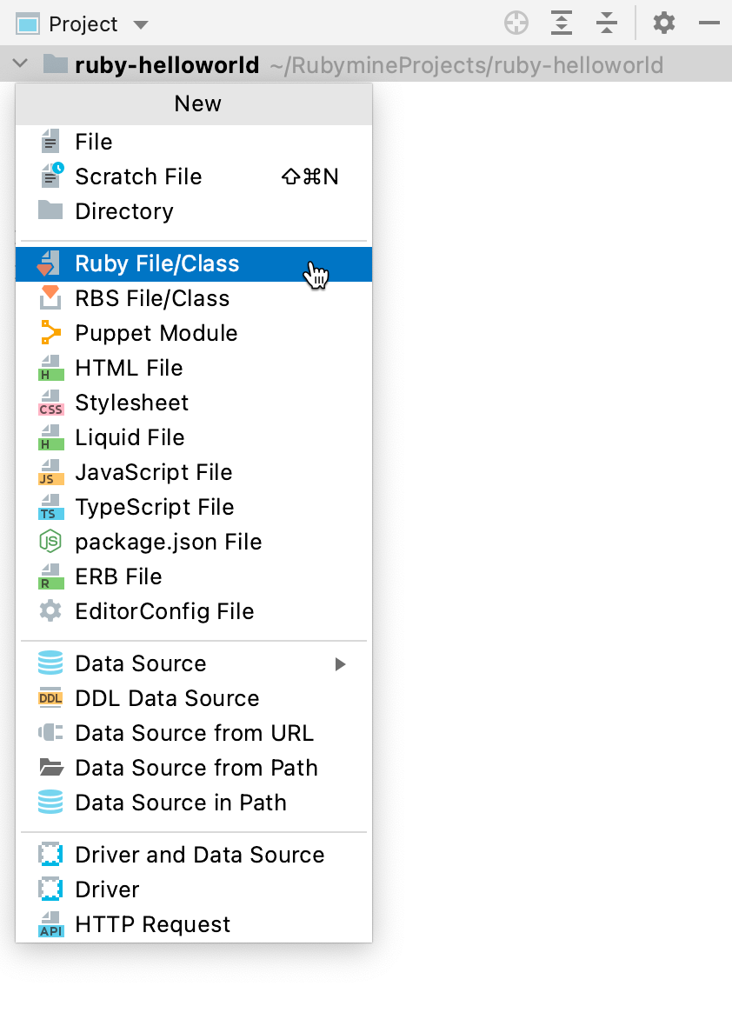Image resolution: width=732 pixels, height=1026 pixels.
Task: Select the ruby-helloworld project folder
Action: click(167, 64)
